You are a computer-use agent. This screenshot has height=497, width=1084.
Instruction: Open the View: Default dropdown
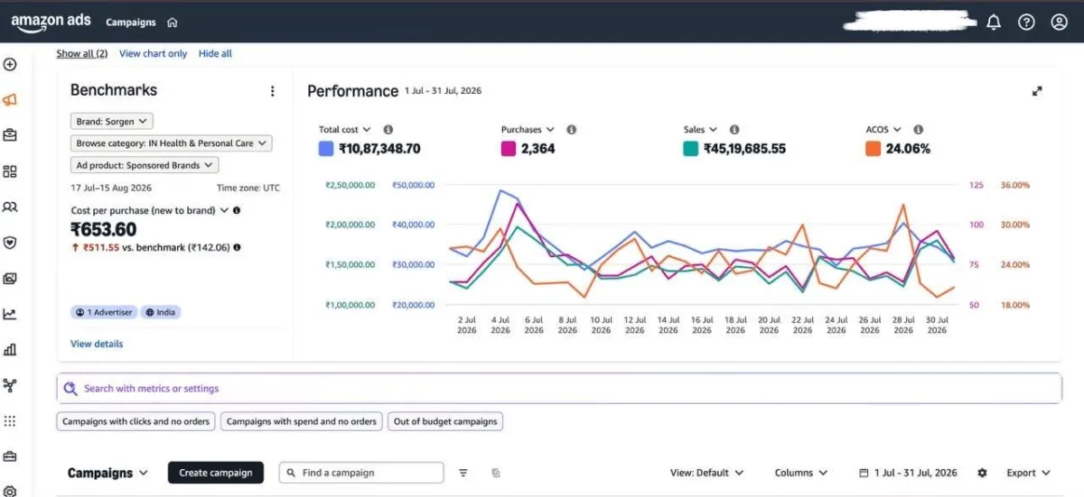tap(706, 473)
